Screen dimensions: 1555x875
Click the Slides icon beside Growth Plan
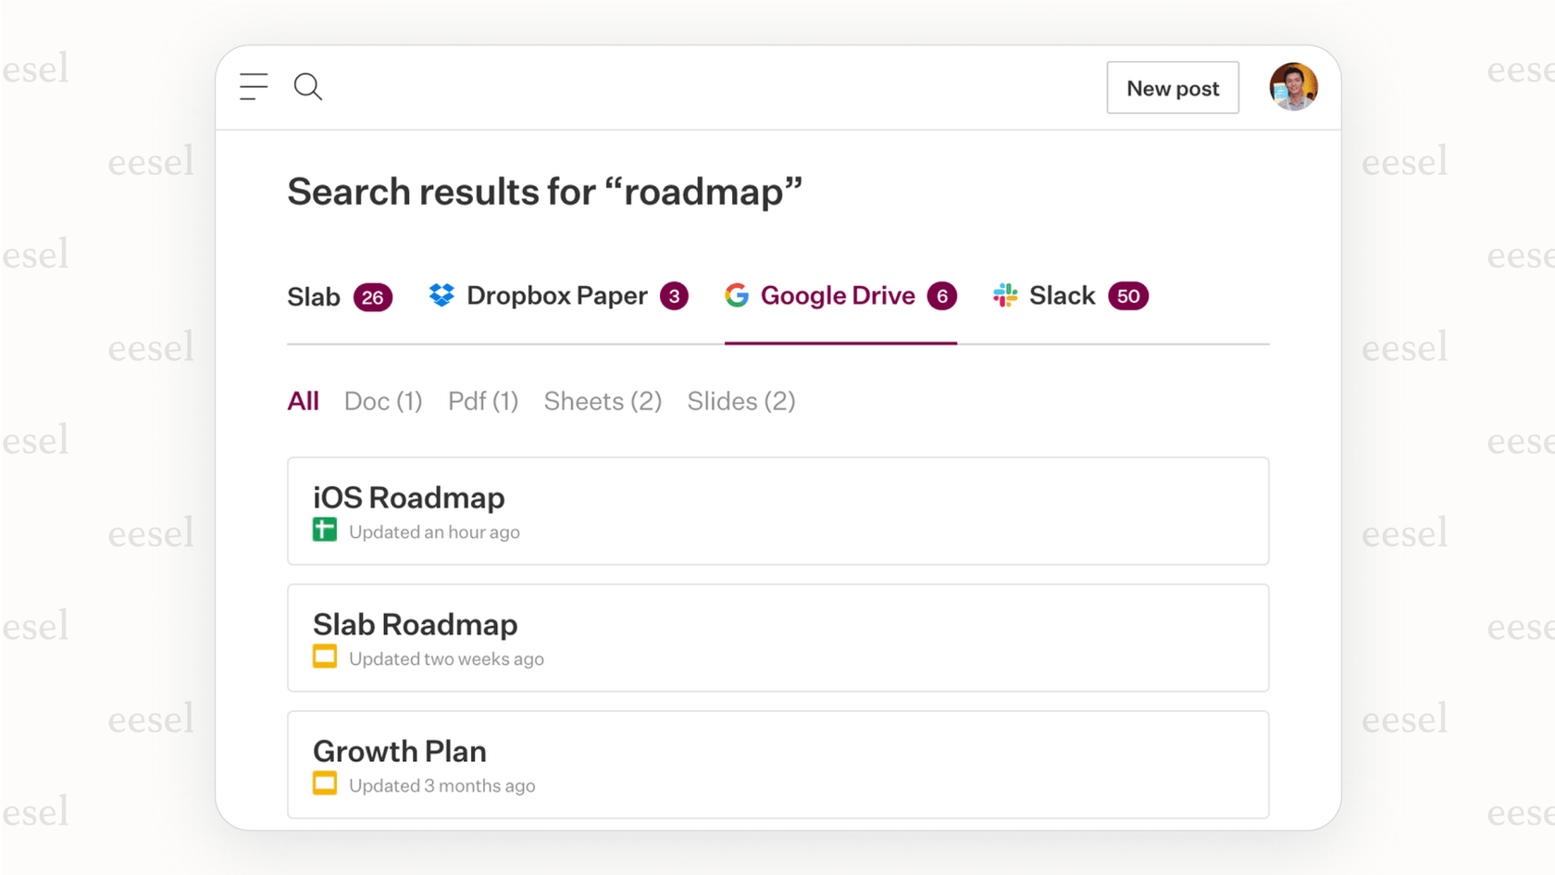pos(324,783)
